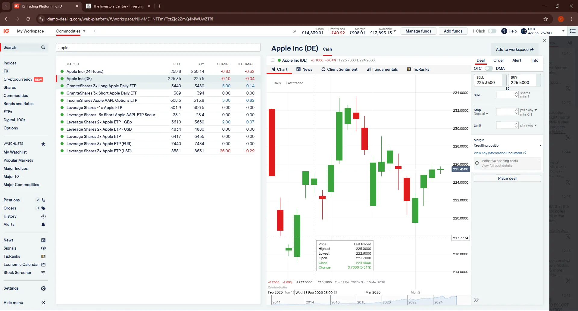Click the Place deal button
Image resolution: width=578 pixels, height=311 pixels.
pyautogui.click(x=507, y=178)
